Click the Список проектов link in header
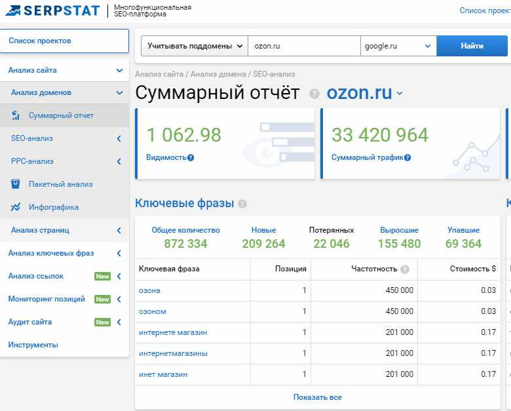Screen dimensions: 511x411 click(485, 10)
